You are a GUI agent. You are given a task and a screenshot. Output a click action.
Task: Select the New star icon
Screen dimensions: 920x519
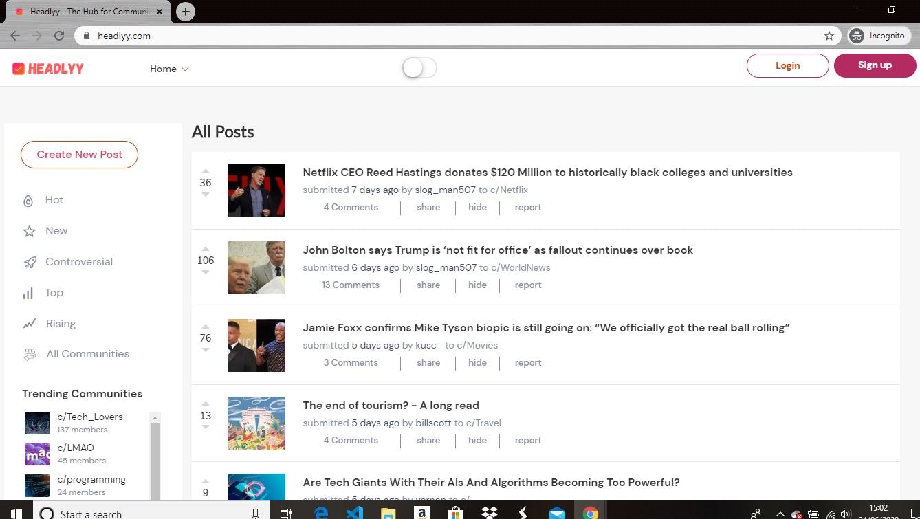[29, 232]
